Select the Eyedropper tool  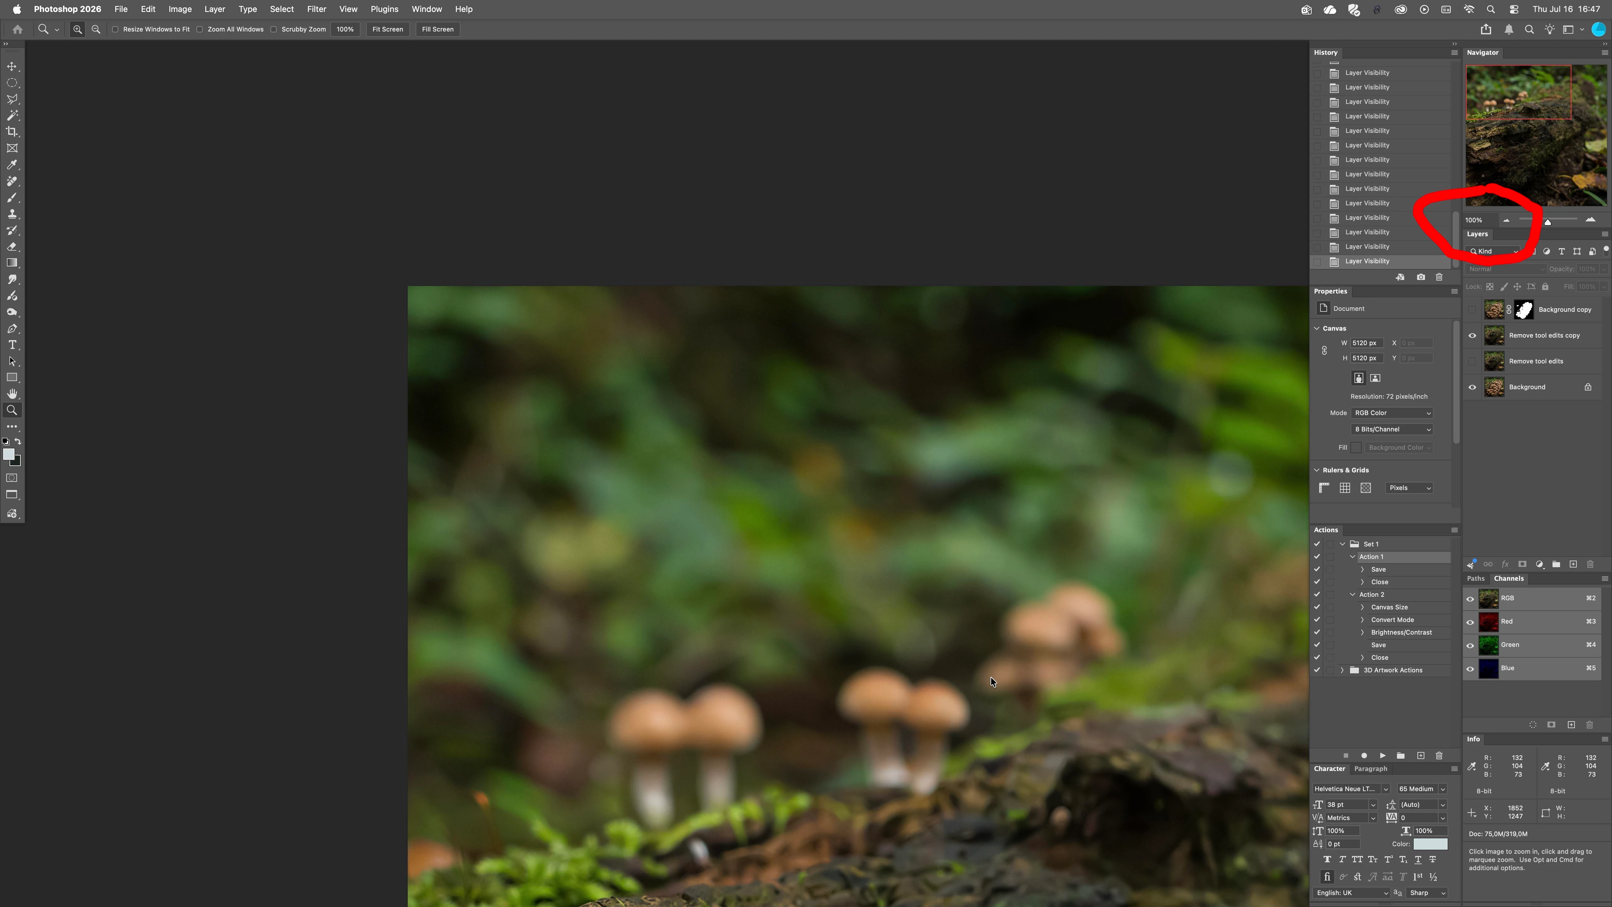click(12, 165)
